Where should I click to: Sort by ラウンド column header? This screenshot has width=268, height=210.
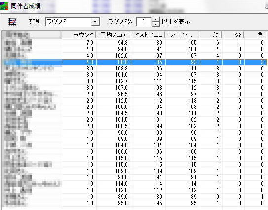click(78, 35)
